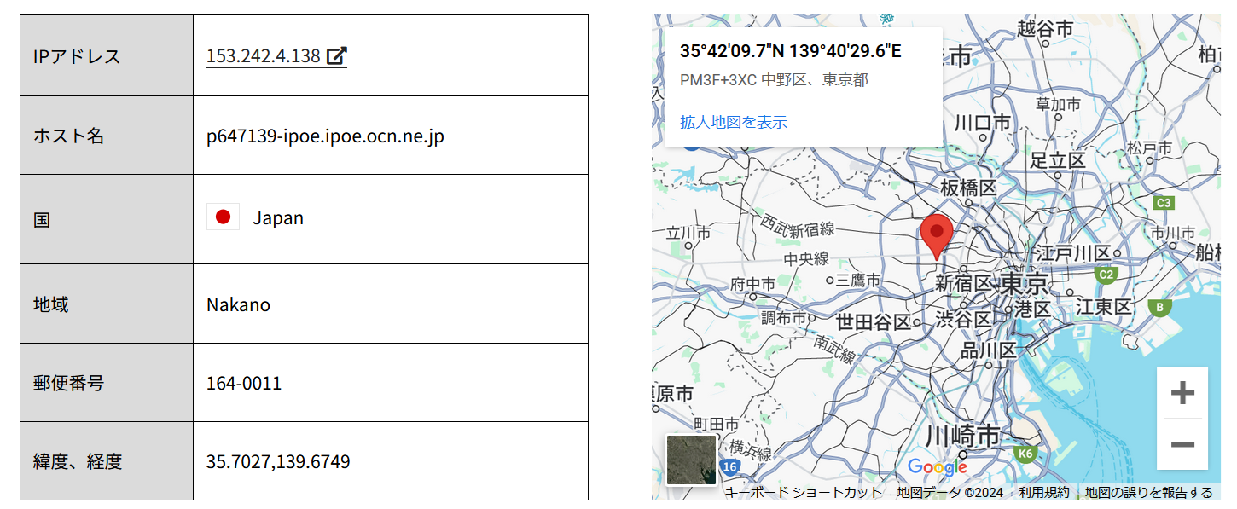Image resolution: width=1237 pixels, height=509 pixels.
Task: Click the 郵便番号 header cell
Action: 107,383
